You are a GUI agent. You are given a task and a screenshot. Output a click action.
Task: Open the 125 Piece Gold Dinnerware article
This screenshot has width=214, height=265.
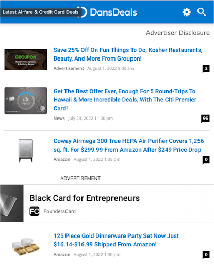coord(116,240)
